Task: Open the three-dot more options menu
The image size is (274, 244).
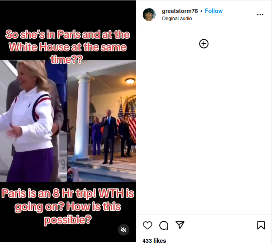Action: pos(260,15)
